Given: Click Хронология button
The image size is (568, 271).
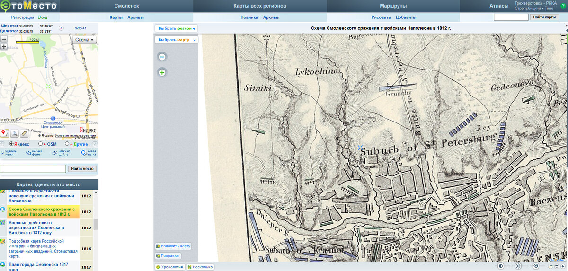Looking at the screenshot, I should 169,267.
